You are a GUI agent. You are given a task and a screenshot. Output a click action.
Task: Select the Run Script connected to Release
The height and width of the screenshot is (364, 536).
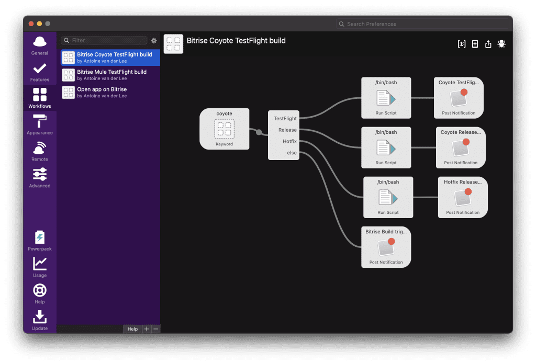pos(386,147)
